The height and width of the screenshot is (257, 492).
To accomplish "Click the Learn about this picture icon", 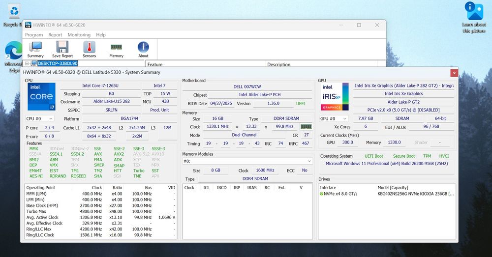I will 474,17.
